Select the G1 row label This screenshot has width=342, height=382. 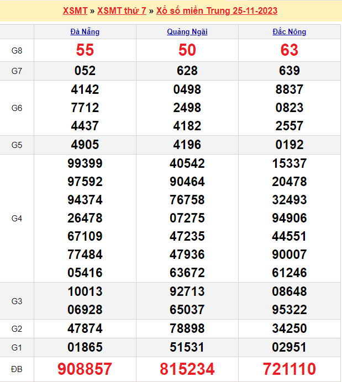[17, 347]
